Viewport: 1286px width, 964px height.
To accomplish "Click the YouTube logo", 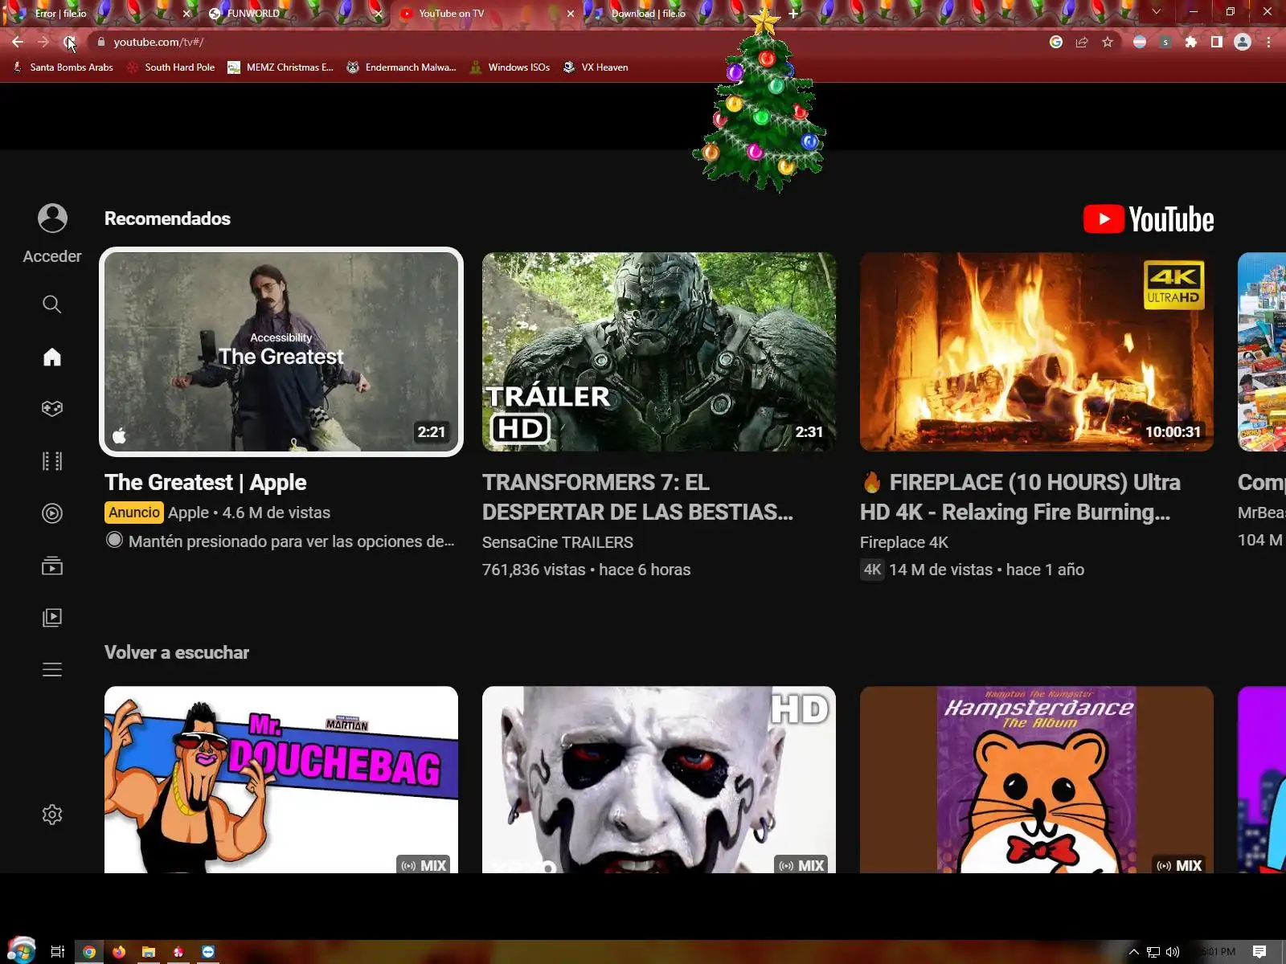I will tap(1149, 219).
